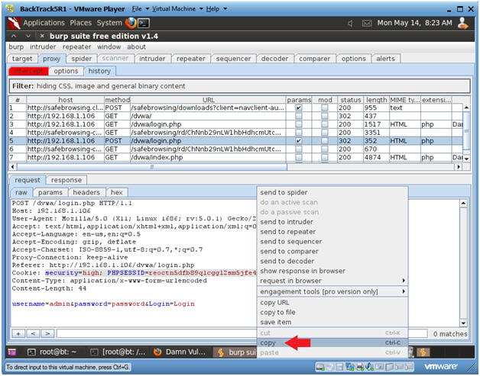Launch Firefox from the top panel

tap(131, 23)
